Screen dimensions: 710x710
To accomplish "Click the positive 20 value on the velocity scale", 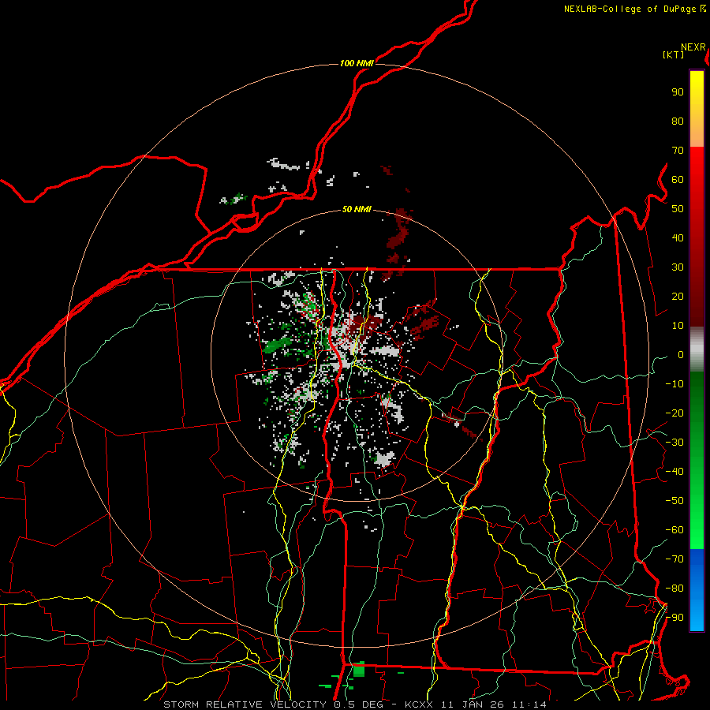I will click(x=678, y=296).
